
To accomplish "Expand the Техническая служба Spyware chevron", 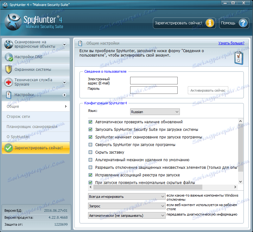I will 65,82.
